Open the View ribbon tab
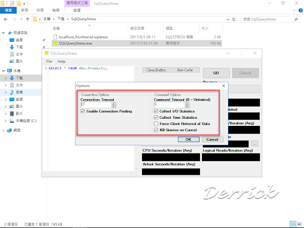This screenshot has width=304, height=228. pyautogui.click(x=56, y=10)
